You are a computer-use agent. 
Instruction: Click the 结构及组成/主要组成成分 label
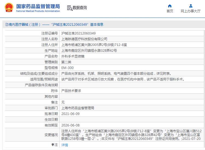pyautogui.click(x=39, y=74)
